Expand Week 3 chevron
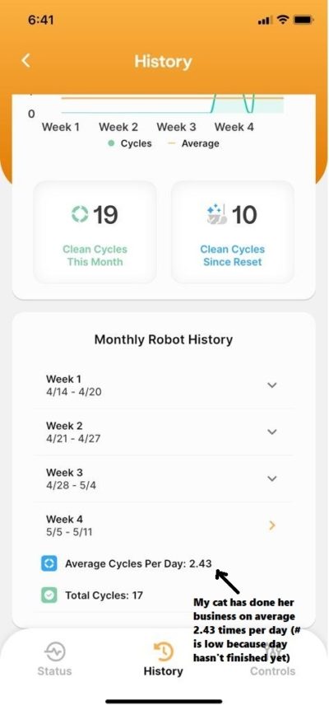 (271, 479)
